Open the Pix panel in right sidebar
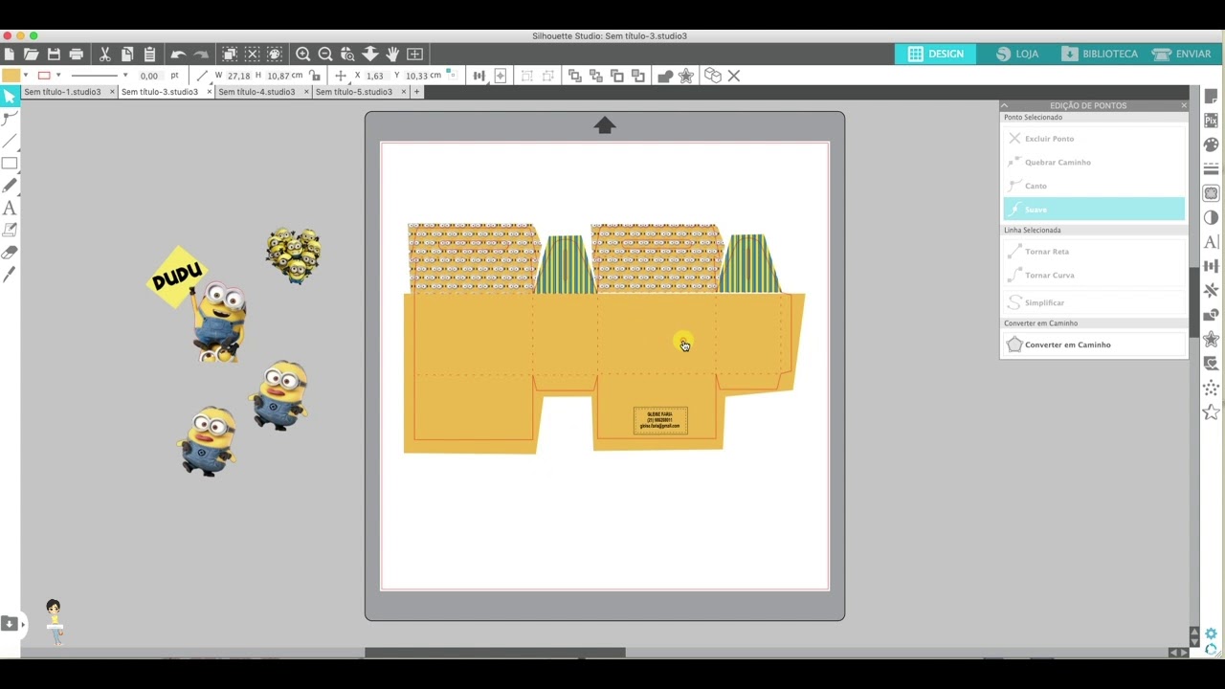Screen dimensions: 1225x689 pyautogui.click(x=1211, y=122)
